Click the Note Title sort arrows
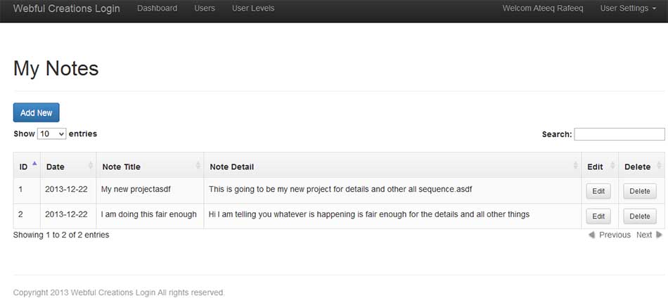This screenshot has height=305, width=668. click(x=198, y=166)
